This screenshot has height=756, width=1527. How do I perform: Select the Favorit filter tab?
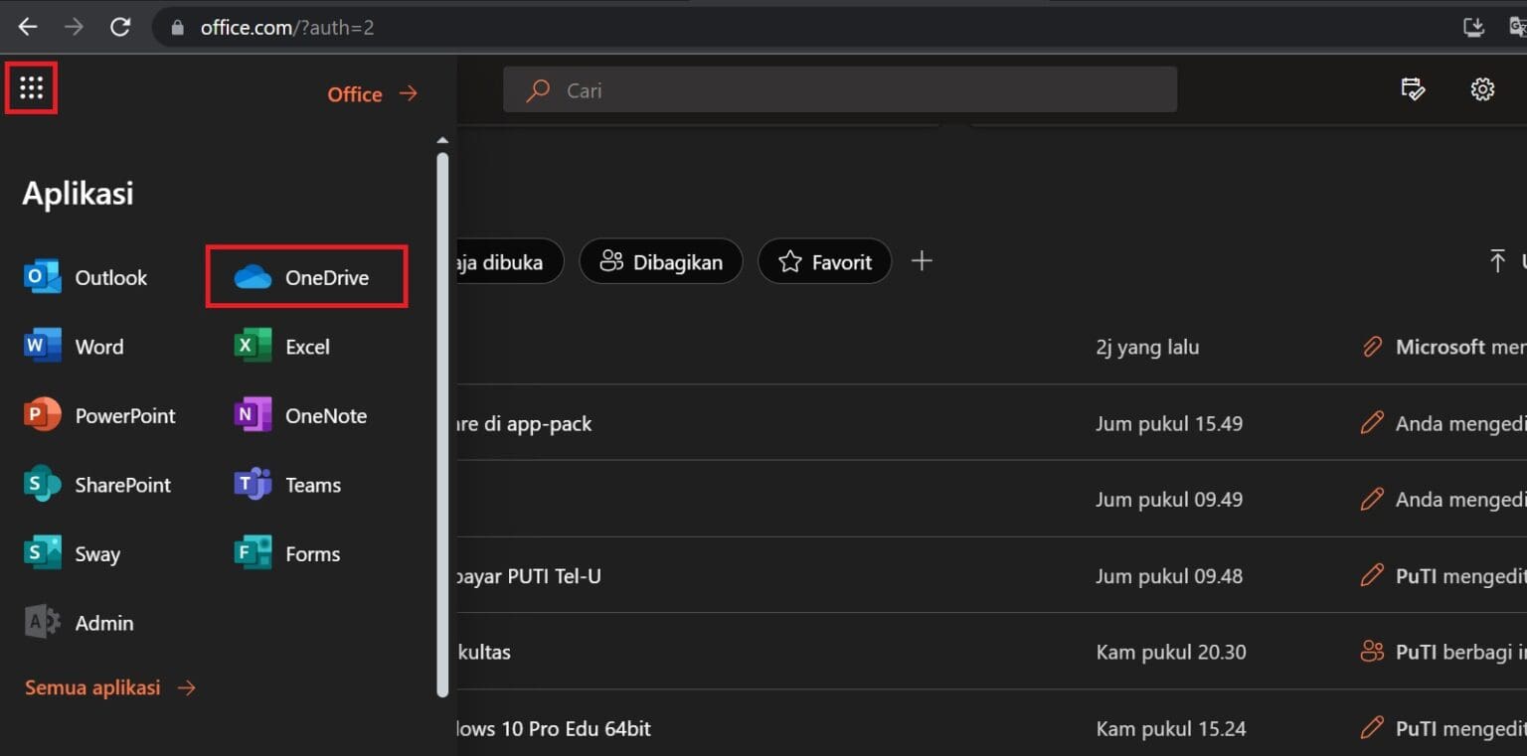[824, 262]
